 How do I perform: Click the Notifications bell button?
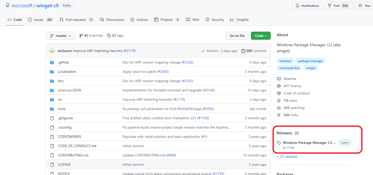(307, 6)
